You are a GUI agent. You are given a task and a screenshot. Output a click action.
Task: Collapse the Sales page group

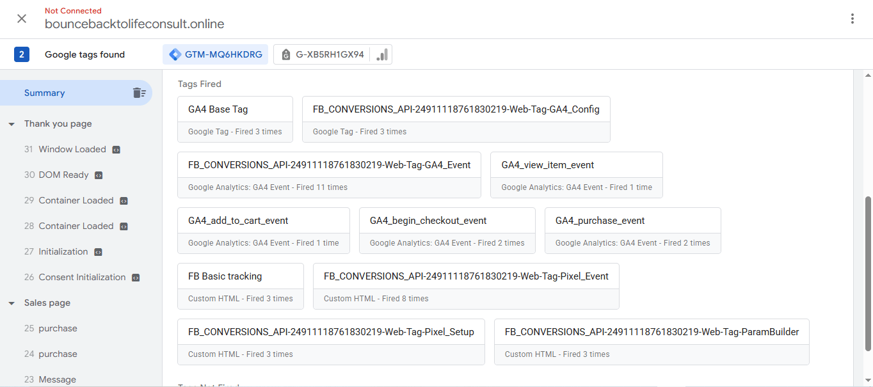[x=12, y=303]
